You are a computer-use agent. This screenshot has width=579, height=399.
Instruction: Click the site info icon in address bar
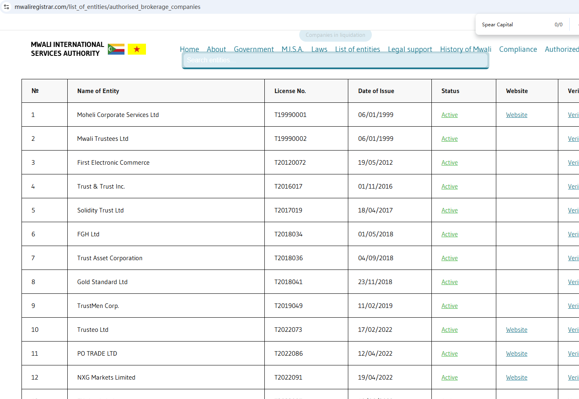click(6, 7)
